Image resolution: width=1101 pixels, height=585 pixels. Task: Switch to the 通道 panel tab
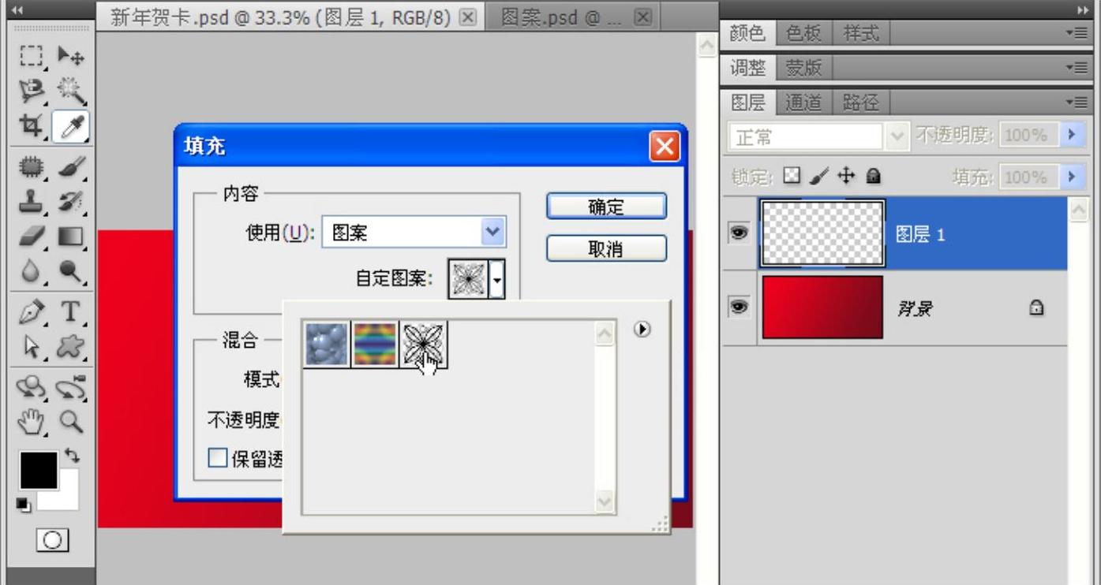coord(803,102)
